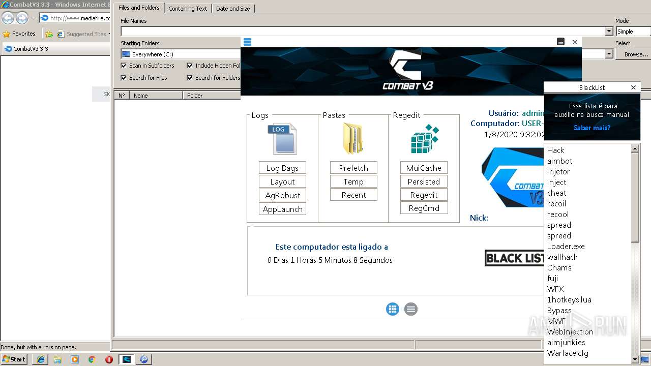The width and height of the screenshot is (651, 366).
Task: Click the Internet Explorer Forward arrow
Action: click(22, 18)
